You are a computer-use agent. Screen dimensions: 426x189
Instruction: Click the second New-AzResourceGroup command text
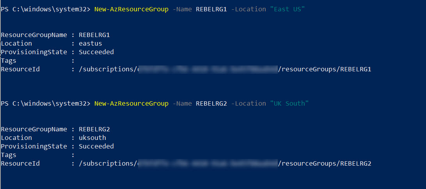131,103
